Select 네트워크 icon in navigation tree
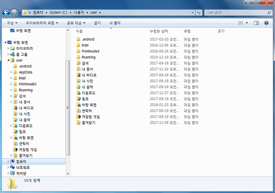This screenshot has width=275, height=193. [x=13, y=167]
